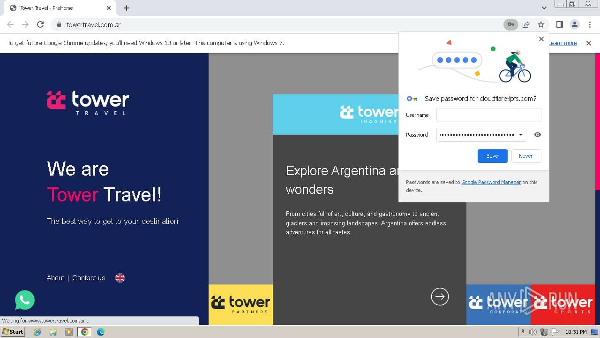The height and width of the screenshot is (338, 600).
Task: Click the 10:31 PM taskbar clock
Action: [x=576, y=332]
